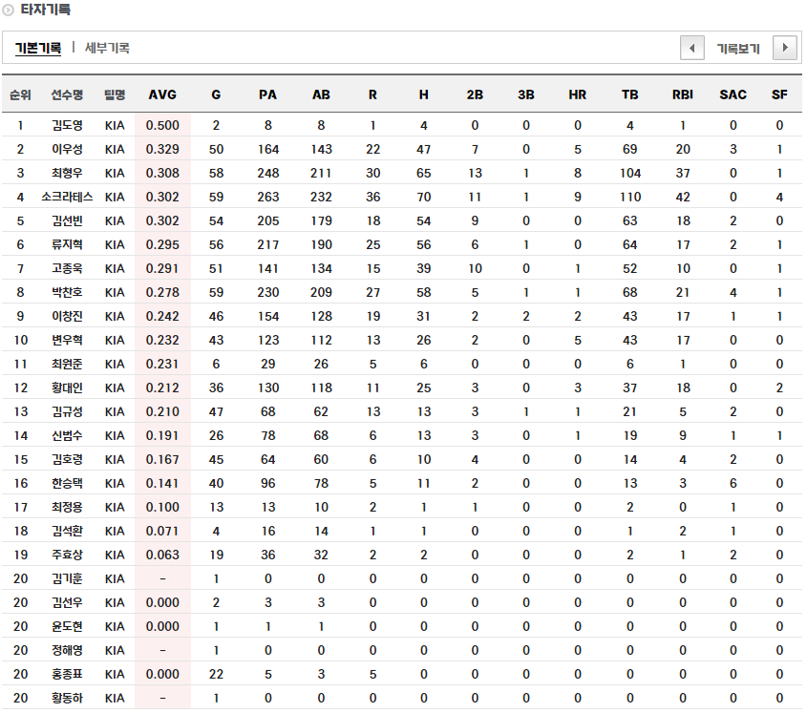Open player 윤도현 profile
807x713 pixels.
click(x=67, y=626)
